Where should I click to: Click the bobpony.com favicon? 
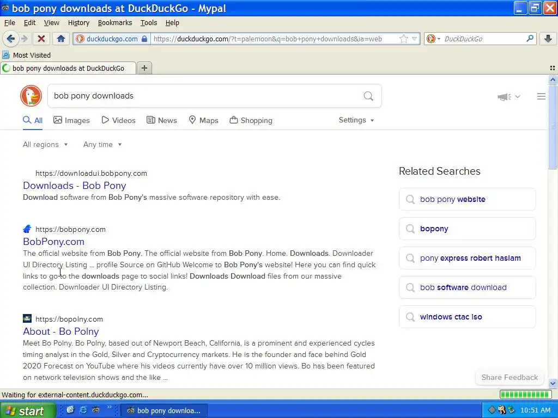pyautogui.click(x=27, y=229)
